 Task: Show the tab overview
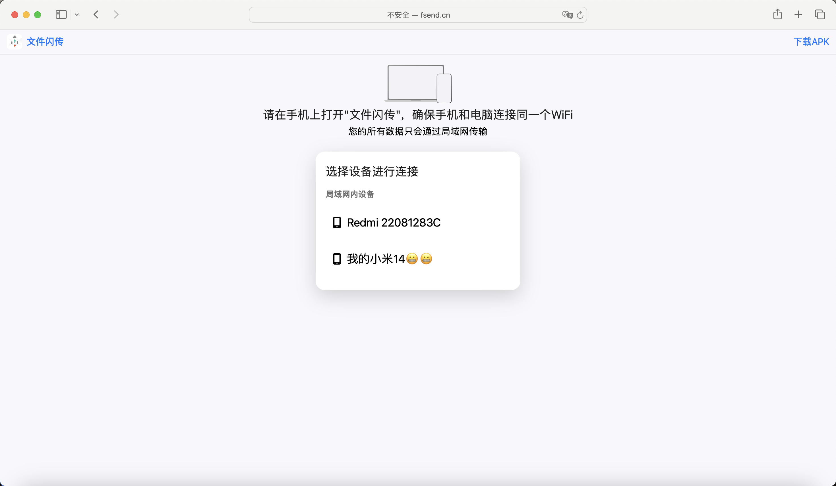tap(820, 14)
